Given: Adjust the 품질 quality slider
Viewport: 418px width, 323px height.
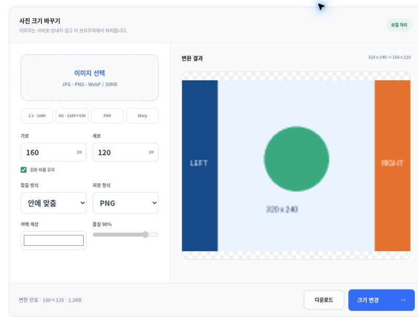Looking at the screenshot, I should (x=125, y=235).
